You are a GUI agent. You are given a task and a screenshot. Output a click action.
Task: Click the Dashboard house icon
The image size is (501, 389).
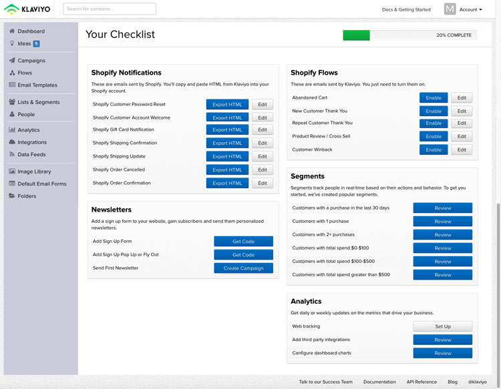click(12, 31)
